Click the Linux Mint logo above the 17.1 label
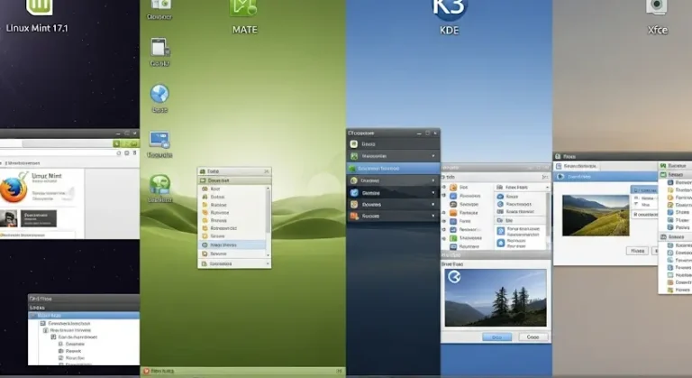Screen dimensions: 692x378 pos(40,6)
